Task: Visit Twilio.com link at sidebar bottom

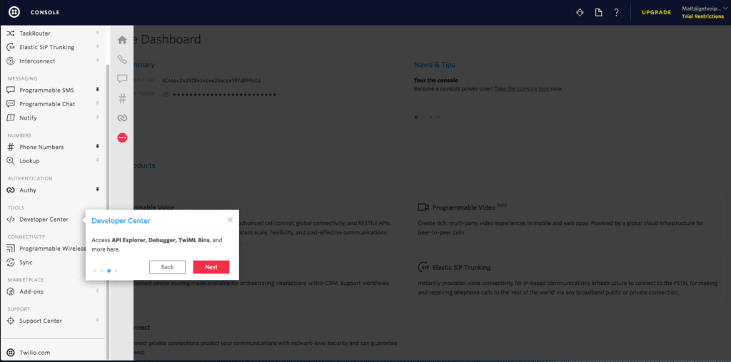Action: 34,353
